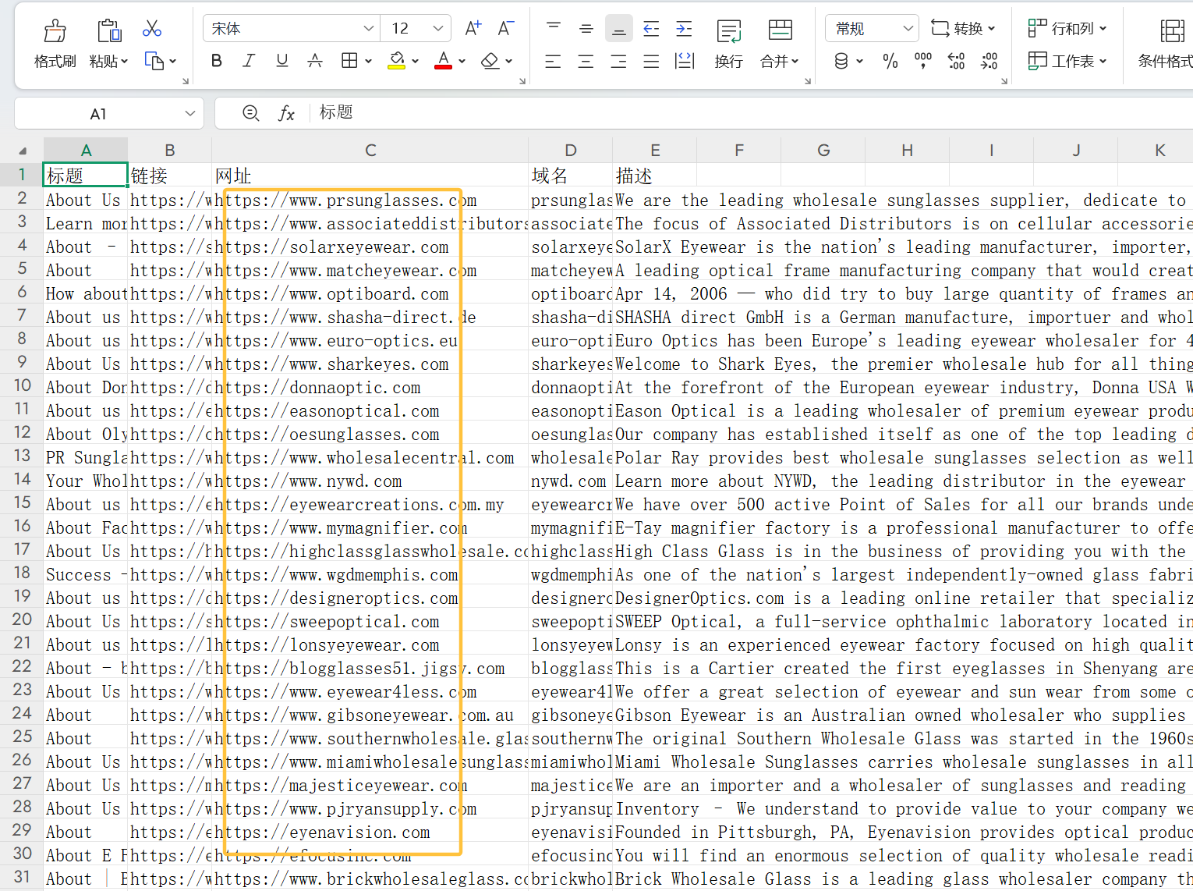
Task: Toggle Underline formatting
Action: tap(281, 61)
